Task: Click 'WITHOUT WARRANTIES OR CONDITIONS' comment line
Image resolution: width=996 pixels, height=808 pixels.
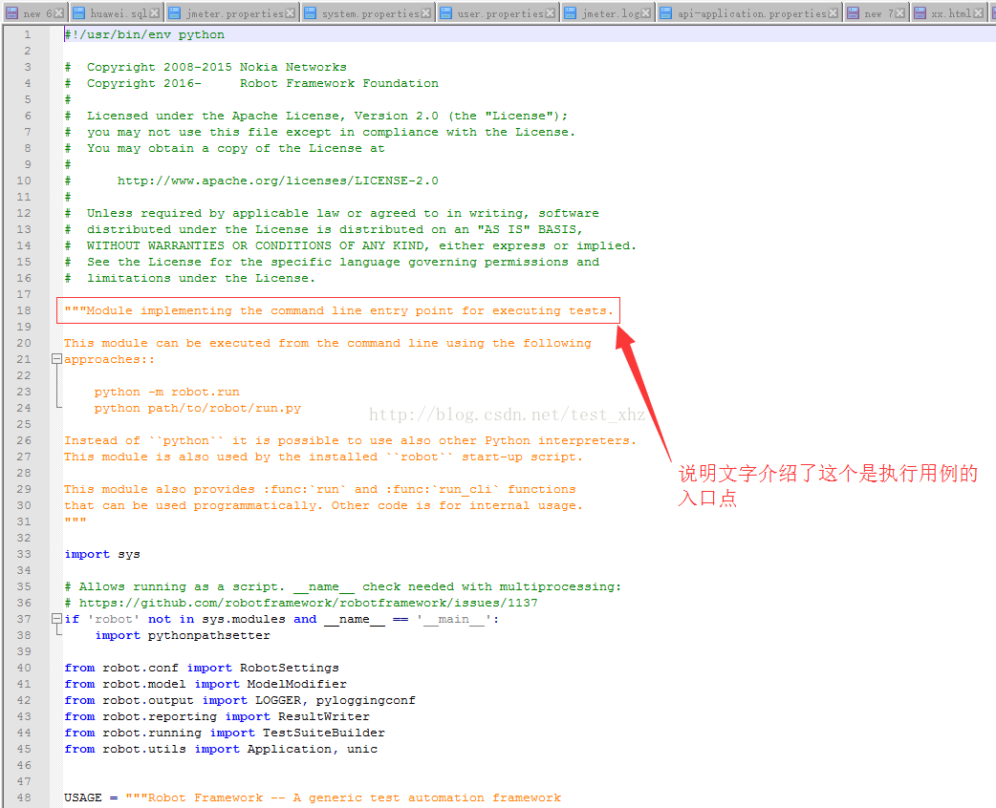Action: pos(350,245)
